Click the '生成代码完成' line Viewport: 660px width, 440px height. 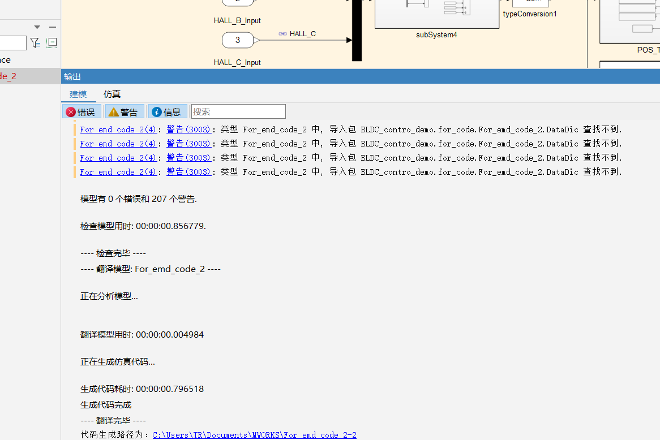click(x=106, y=405)
